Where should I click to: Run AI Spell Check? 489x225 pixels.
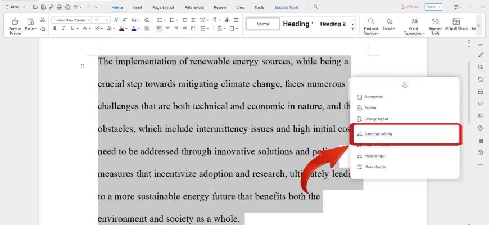[x=456, y=25]
